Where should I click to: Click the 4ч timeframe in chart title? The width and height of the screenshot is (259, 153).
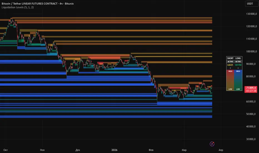(x=61, y=3)
